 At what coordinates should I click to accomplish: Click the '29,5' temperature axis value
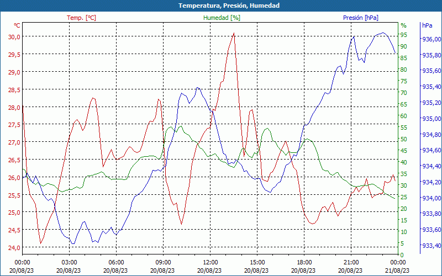click(x=14, y=54)
